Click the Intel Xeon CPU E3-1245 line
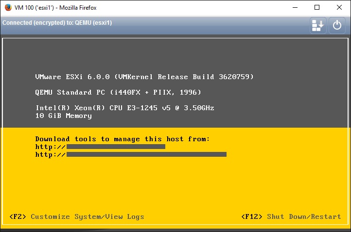 (x=124, y=108)
